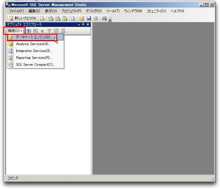Click the 新しいクエリ (New Query) button
The height and width of the screenshot is (189, 220).
22,18
